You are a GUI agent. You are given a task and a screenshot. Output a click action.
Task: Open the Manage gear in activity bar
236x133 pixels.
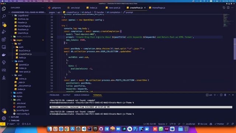4,118
